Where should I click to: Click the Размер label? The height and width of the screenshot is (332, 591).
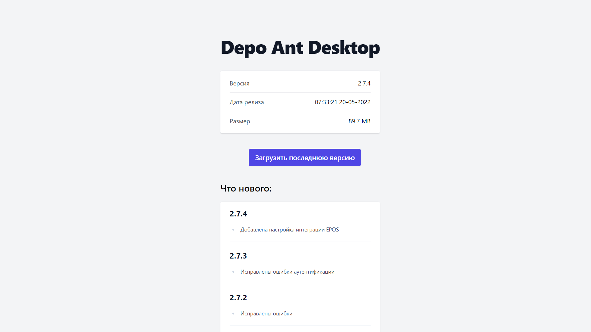pos(240,121)
